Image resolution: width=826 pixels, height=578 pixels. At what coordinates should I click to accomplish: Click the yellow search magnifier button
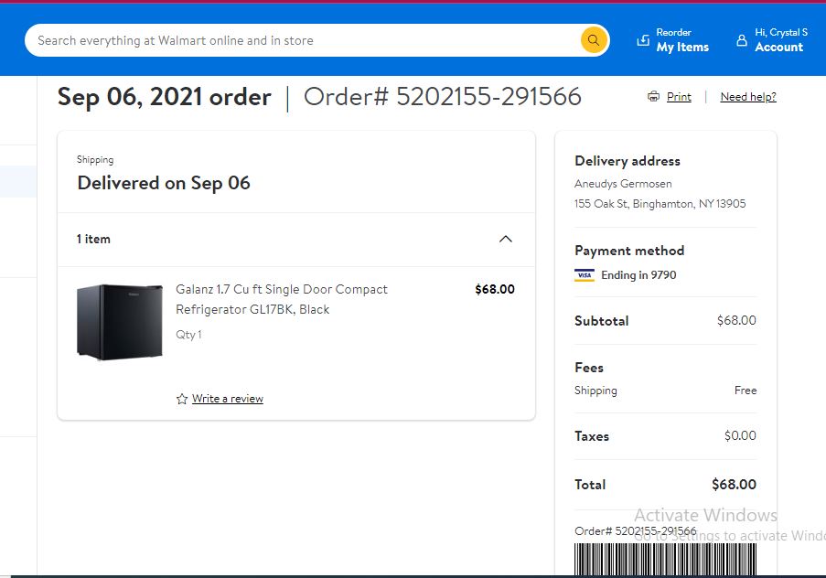coord(593,40)
